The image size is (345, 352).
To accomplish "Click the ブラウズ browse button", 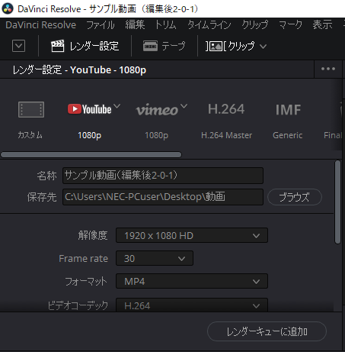I will coord(295,197).
